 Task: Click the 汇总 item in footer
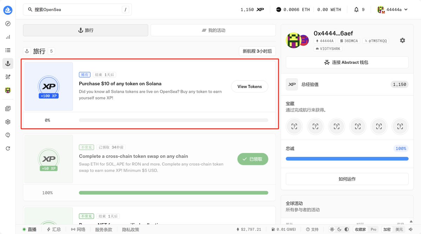pyautogui.click(x=54, y=229)
